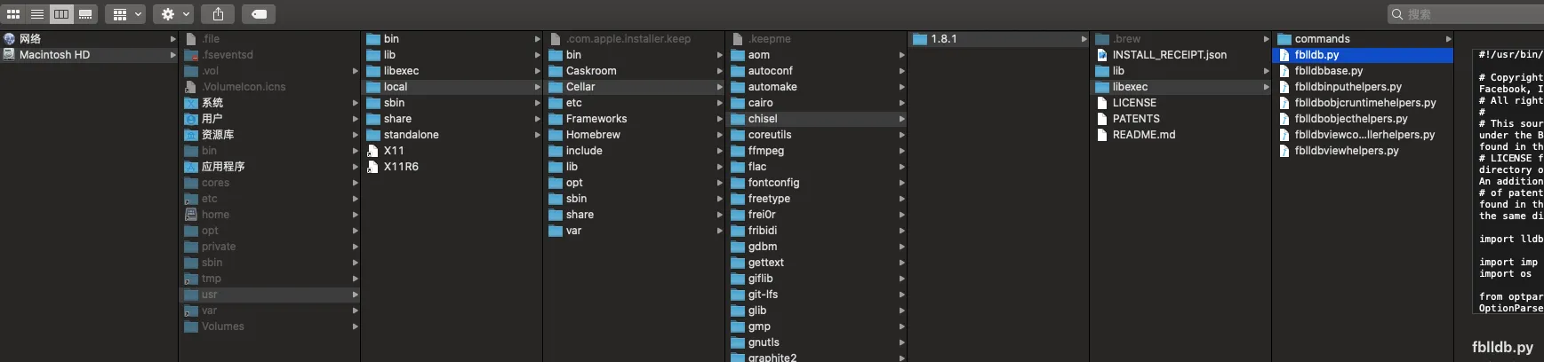The height and width of the screenshot is (362, 1544).
Task: Open the commands folder
Action: (1322, 39)
